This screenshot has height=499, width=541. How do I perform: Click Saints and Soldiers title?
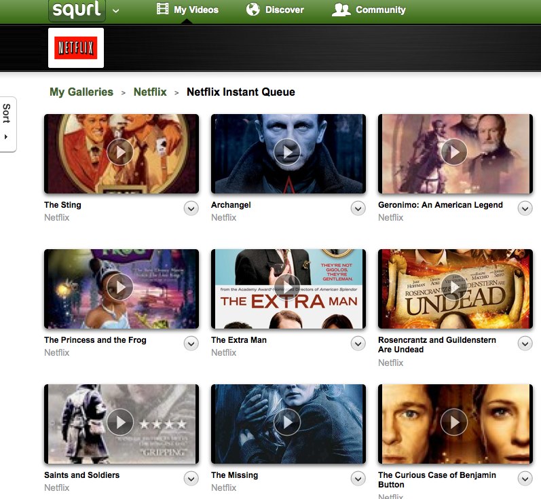81,475
